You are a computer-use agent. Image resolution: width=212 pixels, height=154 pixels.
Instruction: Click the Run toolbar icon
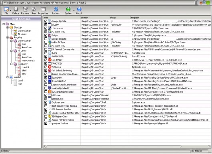pos(34,9)
